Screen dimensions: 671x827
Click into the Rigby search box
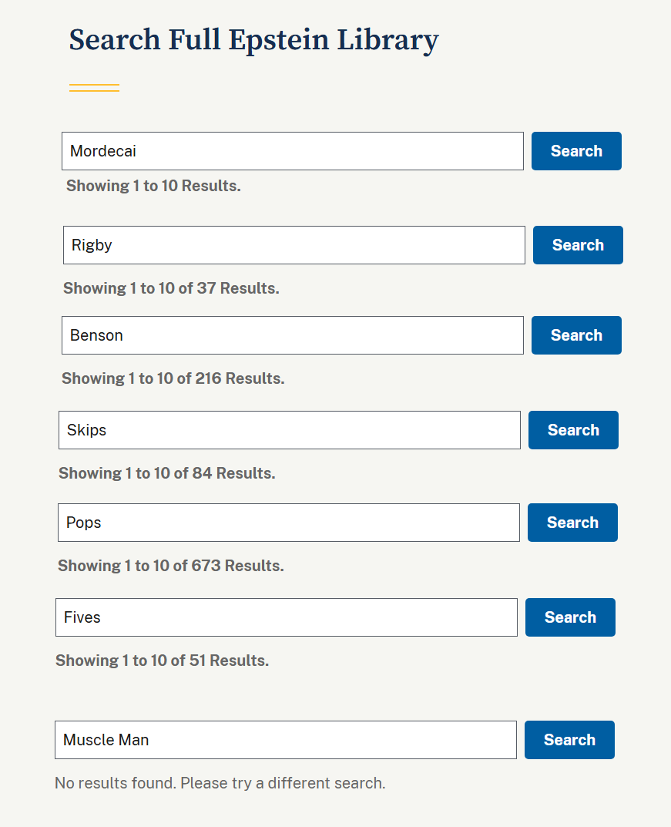coord(294,245)
